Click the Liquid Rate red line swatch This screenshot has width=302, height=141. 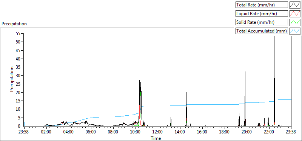[295, 14]
